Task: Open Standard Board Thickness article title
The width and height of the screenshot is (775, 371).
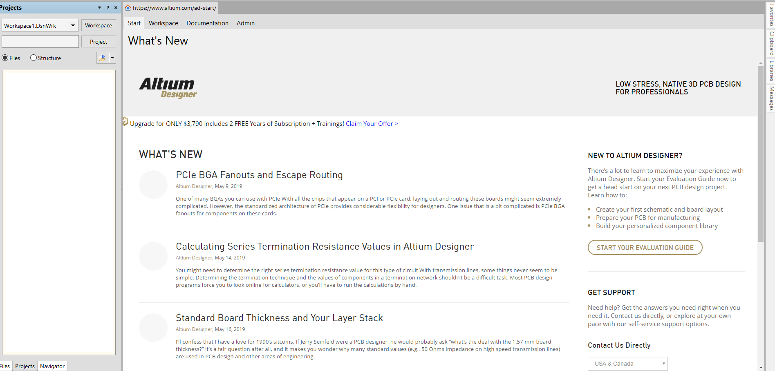Action: click(x=279, y=318)
